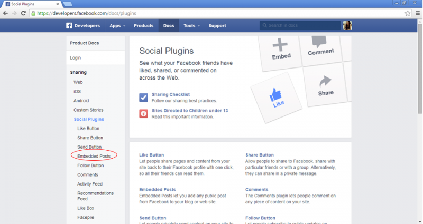The image size is (423, 224).
Task: Click the Share arrow tile
Action: coord(325,85)
